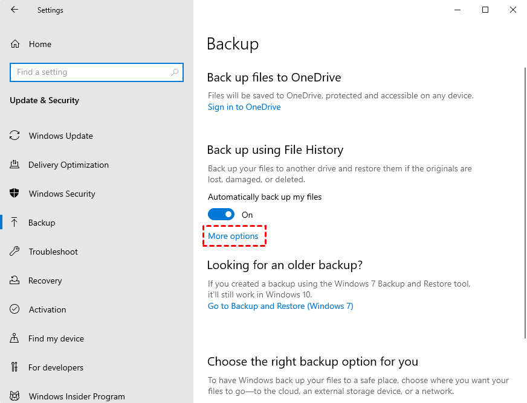Select Delivery Optimization in the sidebar

(68, 165)
